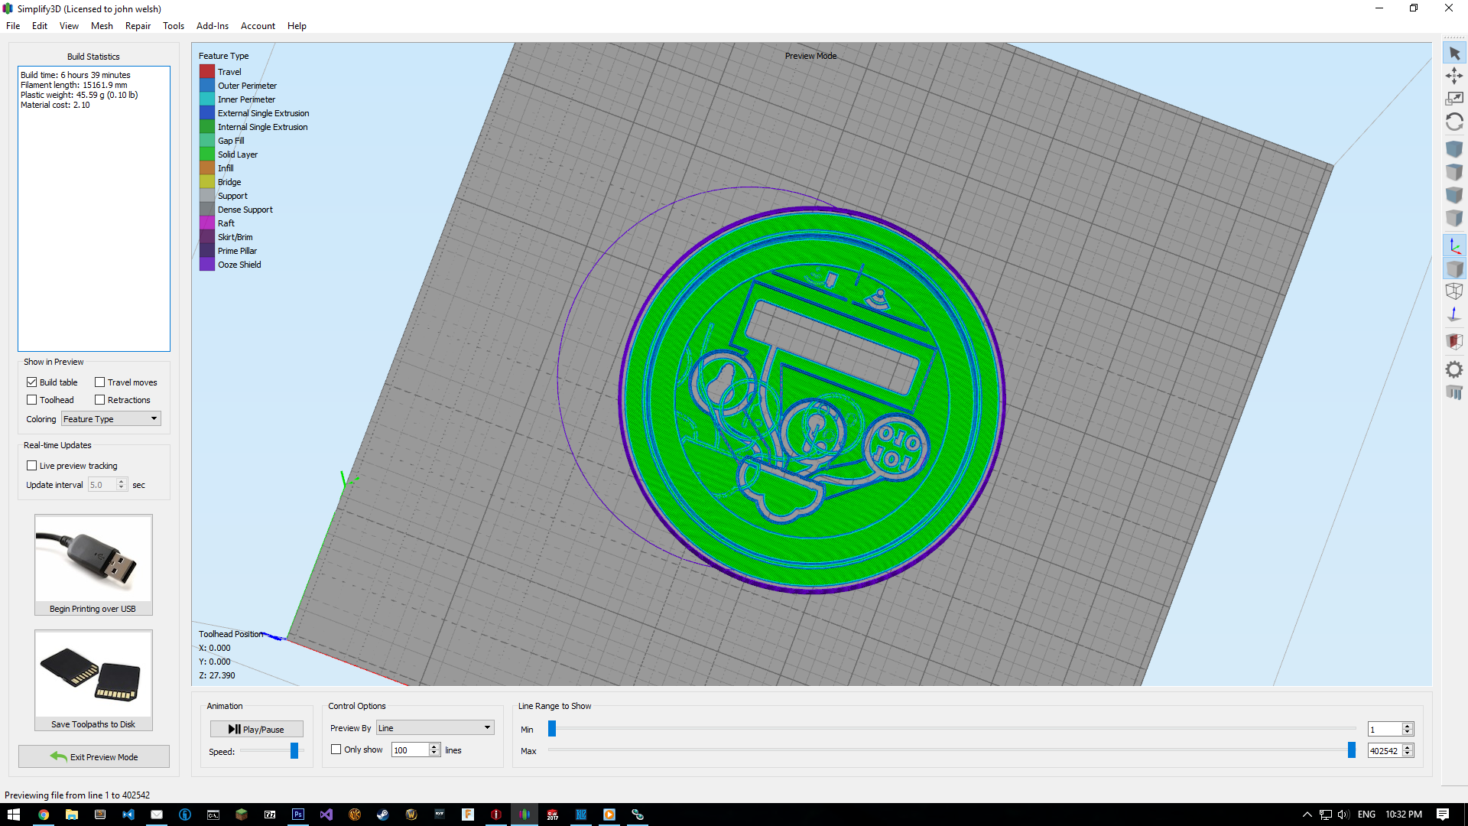Open process settings gear icon
Image resolution: width=1468 pixels, height=826 pixels.
1454,369
